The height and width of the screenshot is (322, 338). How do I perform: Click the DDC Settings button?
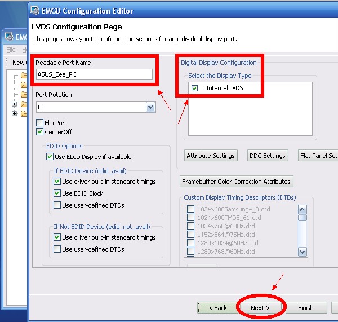click(x=268, y=156)
